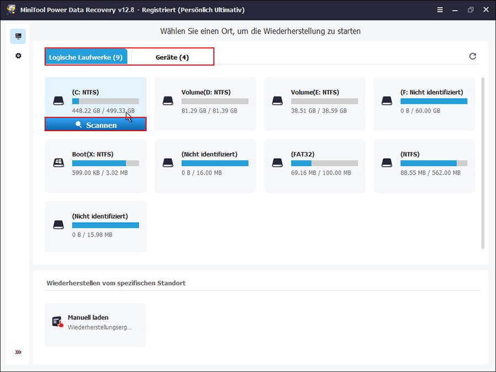Switch to the Logische Laufwerke tab

pos(86,56)
